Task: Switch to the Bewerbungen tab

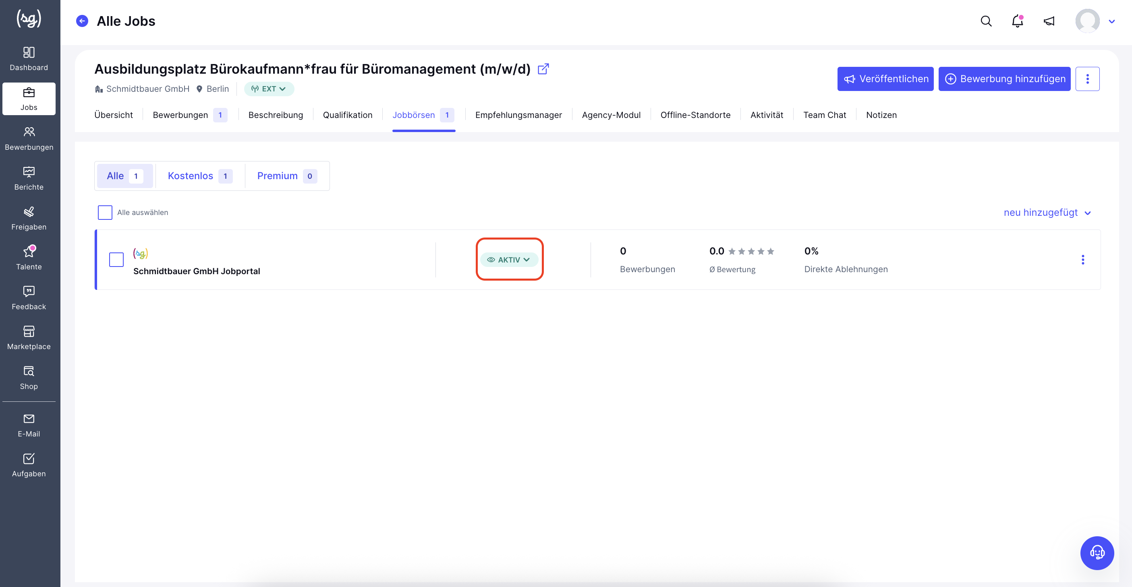Action: click(190, 115)
